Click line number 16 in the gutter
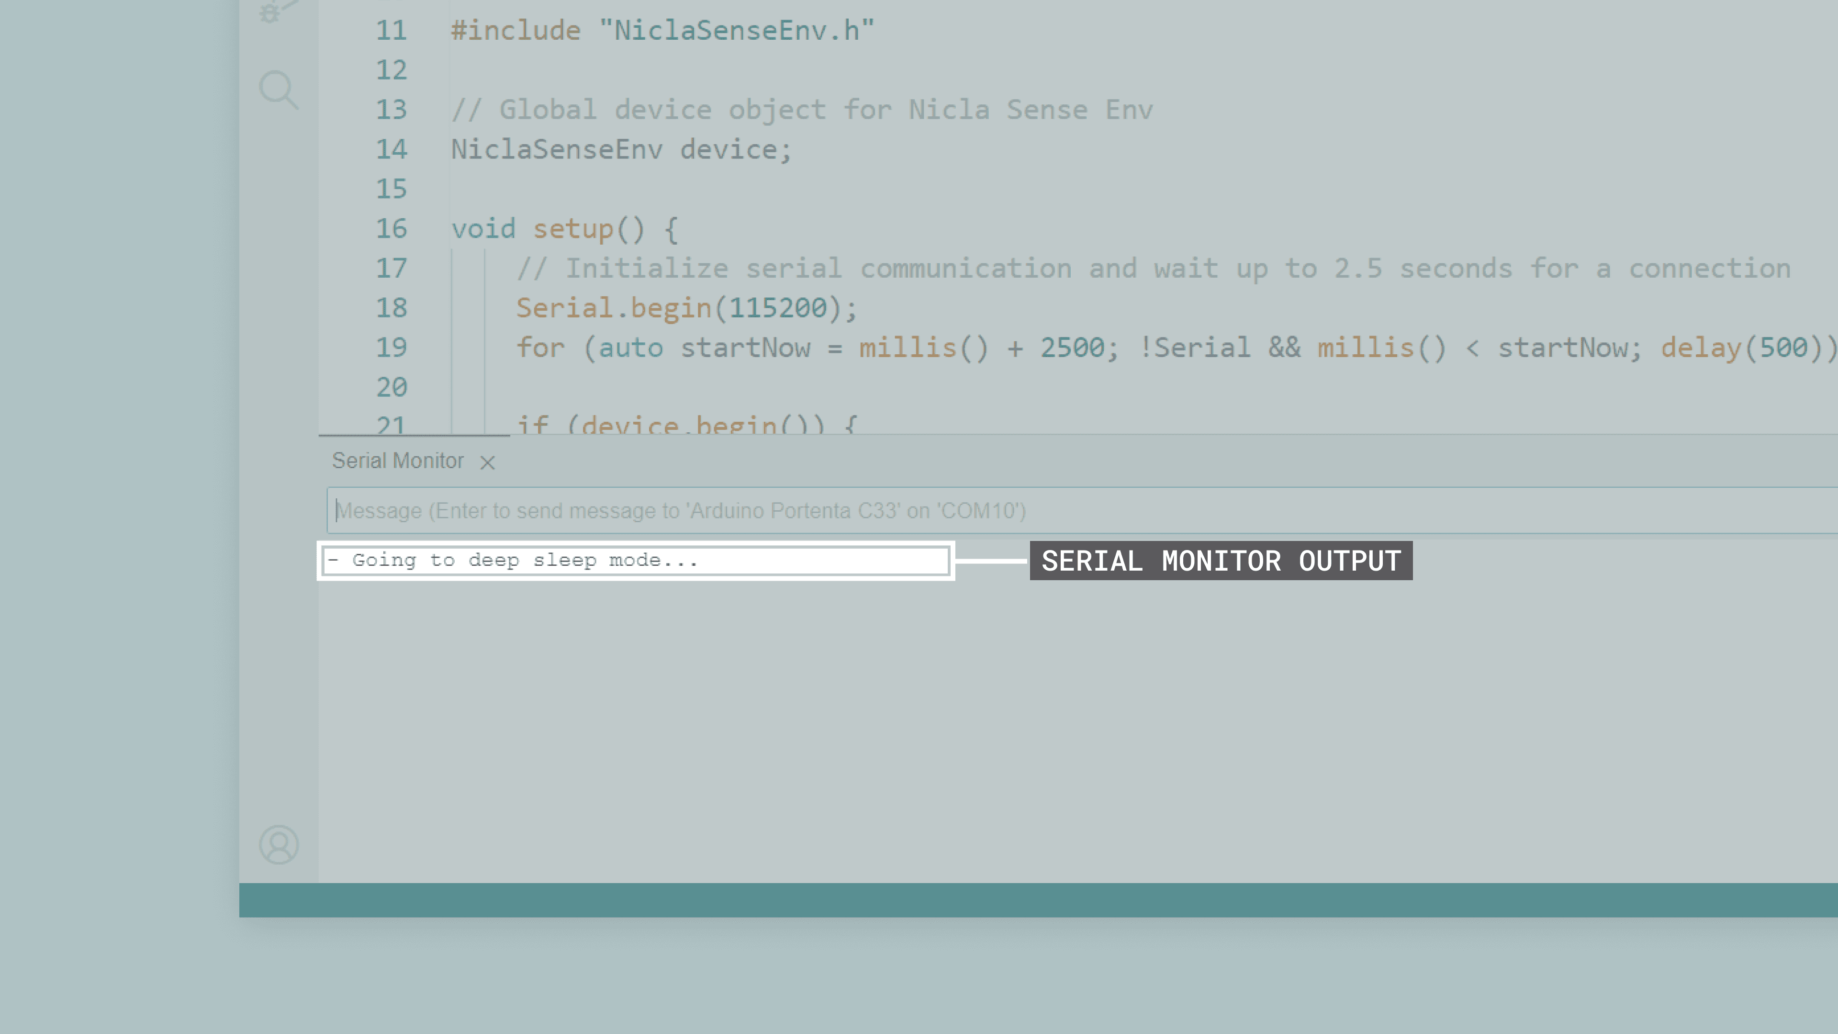 pos(391,229)
